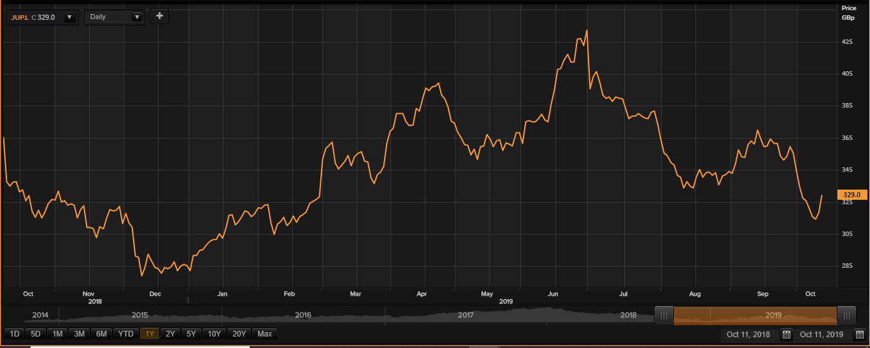Click the Price GBp axis title
The height and width of the screenshot is (348, 870).
[x=849, y=13]
